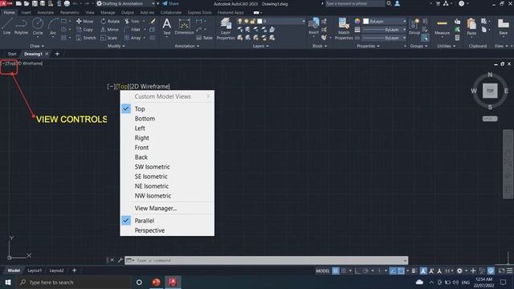
Task: Add a new layout tab
Action: pos(74,271)
